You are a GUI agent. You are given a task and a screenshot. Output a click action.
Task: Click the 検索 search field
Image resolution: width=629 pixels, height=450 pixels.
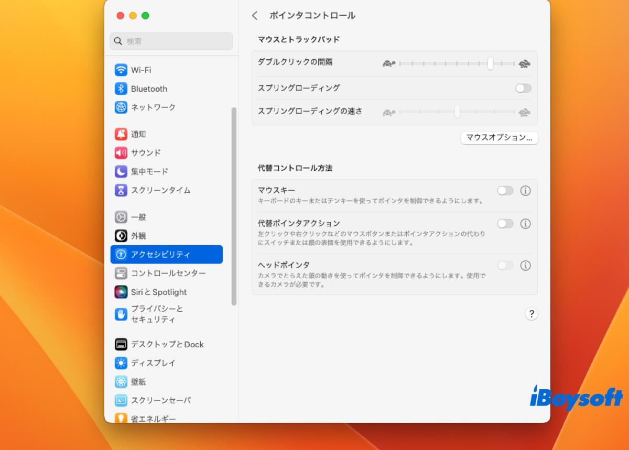coord(171,41)
